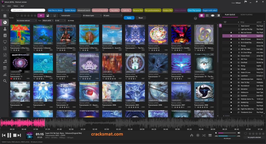Select Trancemaster 14 album thumbnail
The width and height of the screenshot is (266, 144).
(x=89, y=63)
